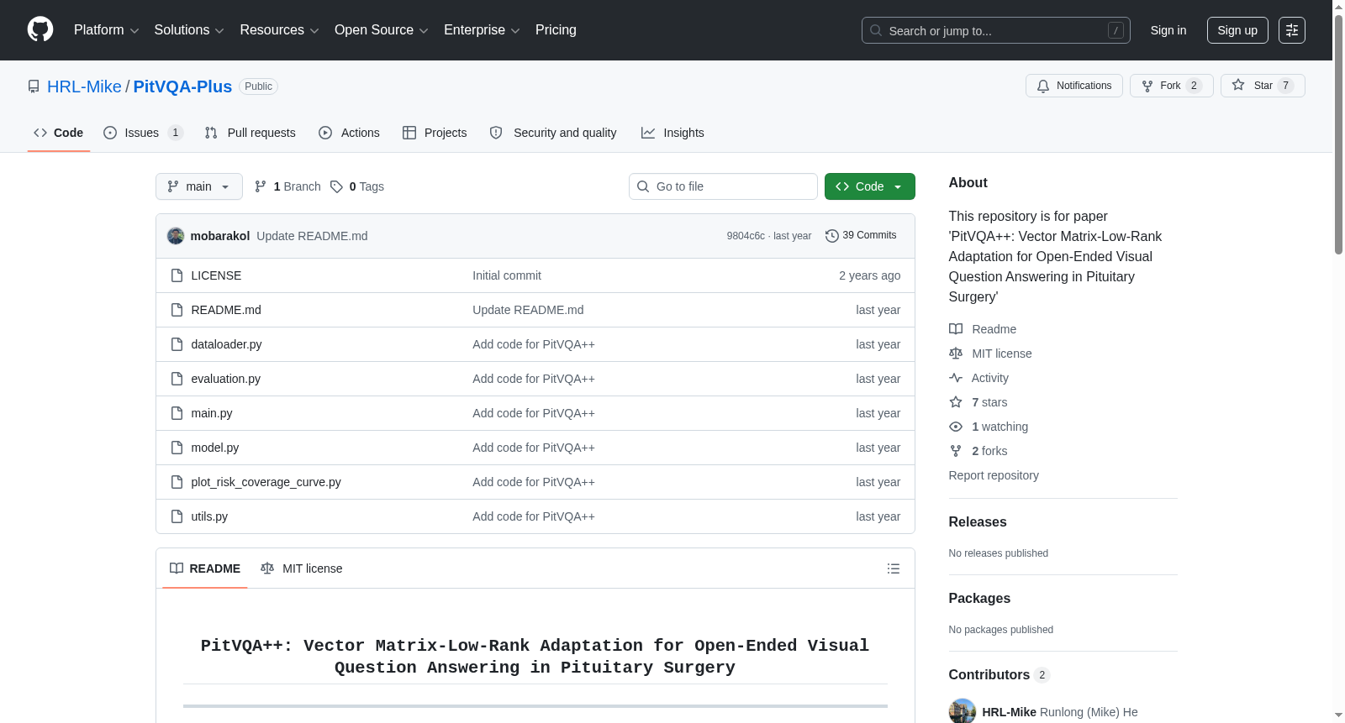Expand the Enterprise menu
Screen dimensions: 1345x723
tap(482, 30)
